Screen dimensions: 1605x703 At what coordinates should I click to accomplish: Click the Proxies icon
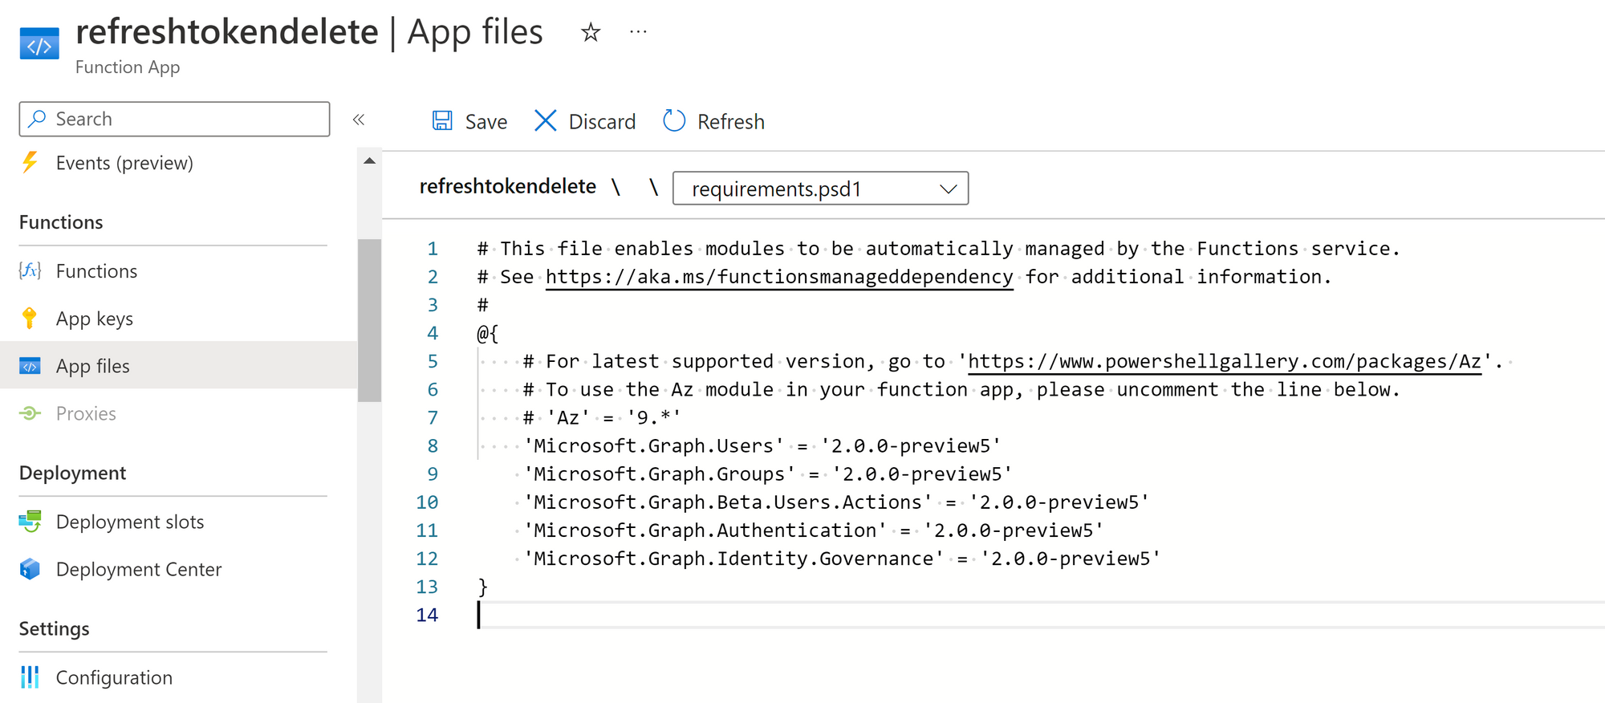point(30,413)
